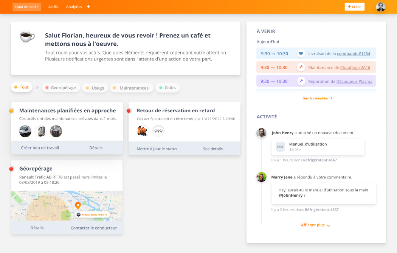This screenshot has height=253, width=397.
Task: Select the van thumbnail under Maintenances planifiées
Action: click(25, 131)
